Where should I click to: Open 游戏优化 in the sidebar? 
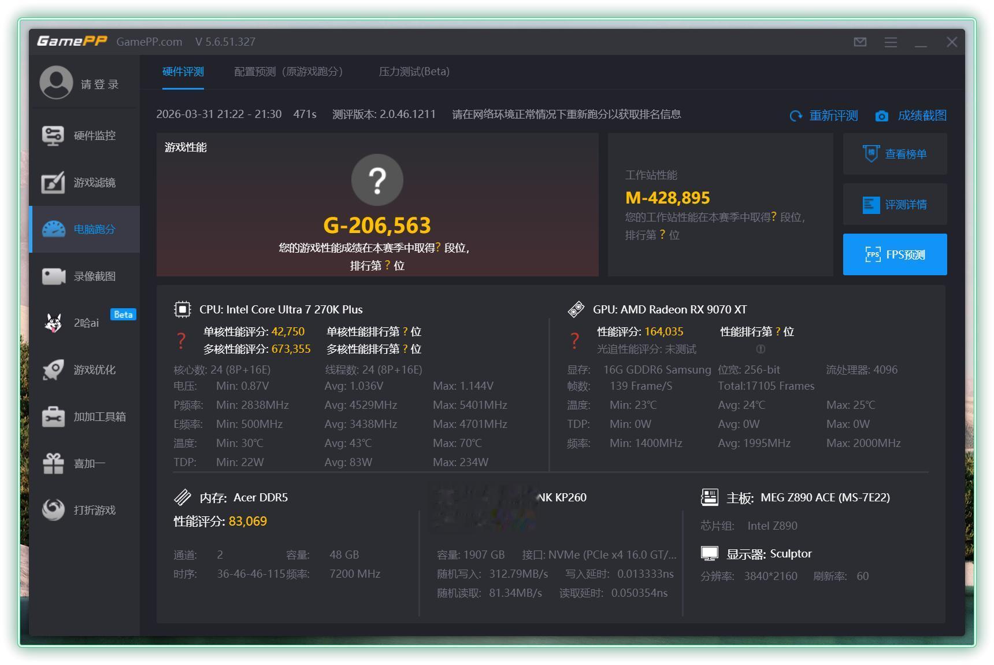point(84,370)
